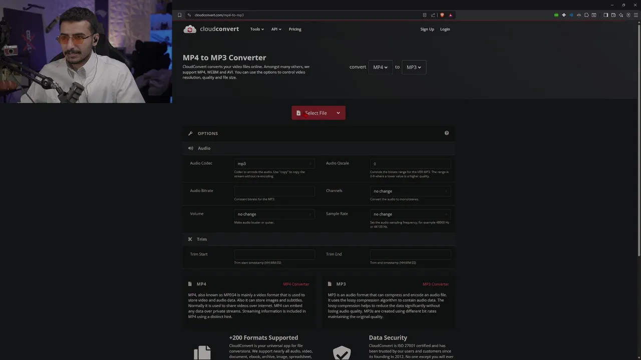Open the MP3 Converter link
The height and width of the screenshot is (360, 641).
436,284
